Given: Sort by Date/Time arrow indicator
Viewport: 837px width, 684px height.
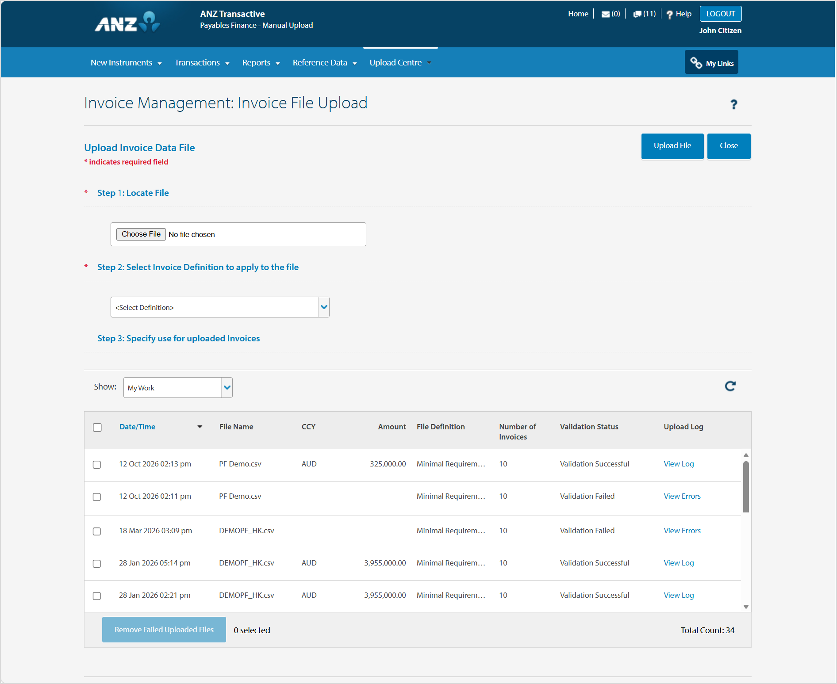Looking at the screenshot, I should 200,427.
